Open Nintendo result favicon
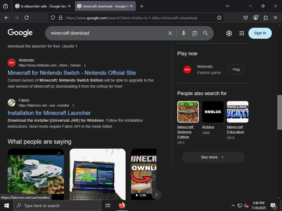Image resolution: width=282 pixels, height=211 pixels. click(x=12, y=63)
